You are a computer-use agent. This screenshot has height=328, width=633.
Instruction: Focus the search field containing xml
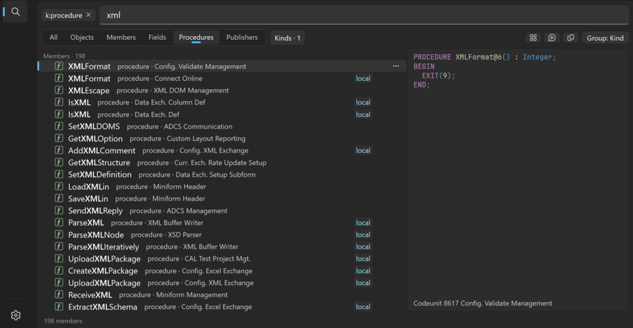coord(364,15)
